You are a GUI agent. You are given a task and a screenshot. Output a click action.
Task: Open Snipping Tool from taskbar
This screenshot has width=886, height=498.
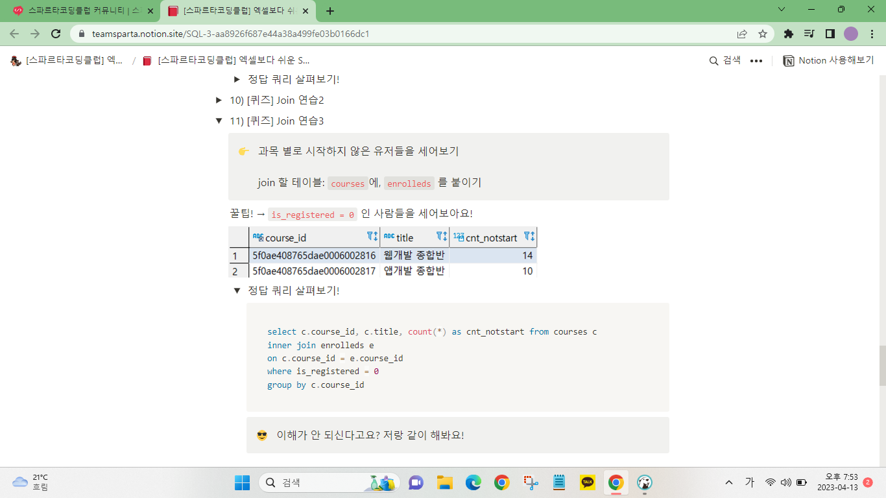click(x=531, y=482)
